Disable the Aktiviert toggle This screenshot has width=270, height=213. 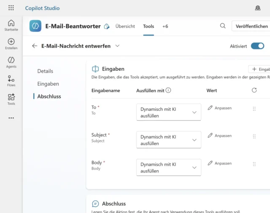[x=257, y=46]
